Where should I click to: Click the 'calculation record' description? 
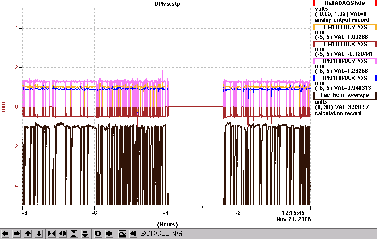[338, 113]
